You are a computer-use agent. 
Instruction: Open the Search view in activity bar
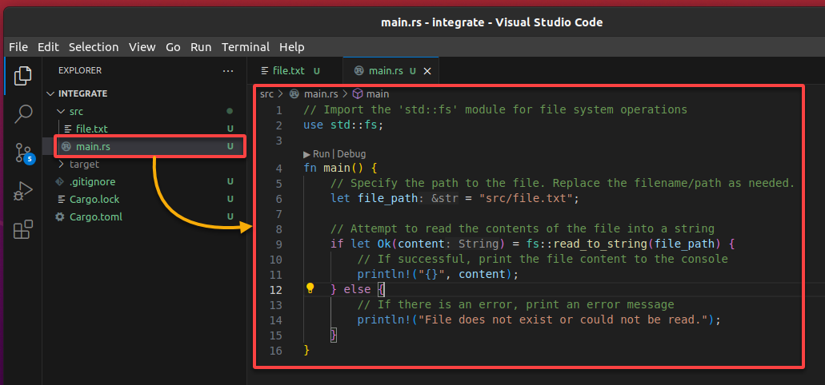pos(22,114)
